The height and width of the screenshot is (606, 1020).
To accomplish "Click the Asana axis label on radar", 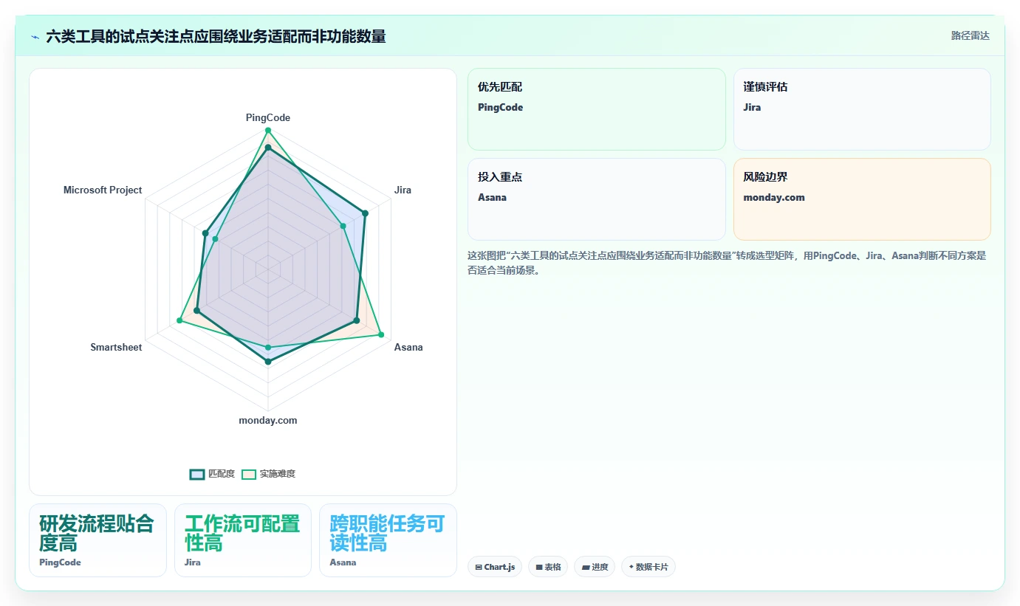I will coord(408,347).
